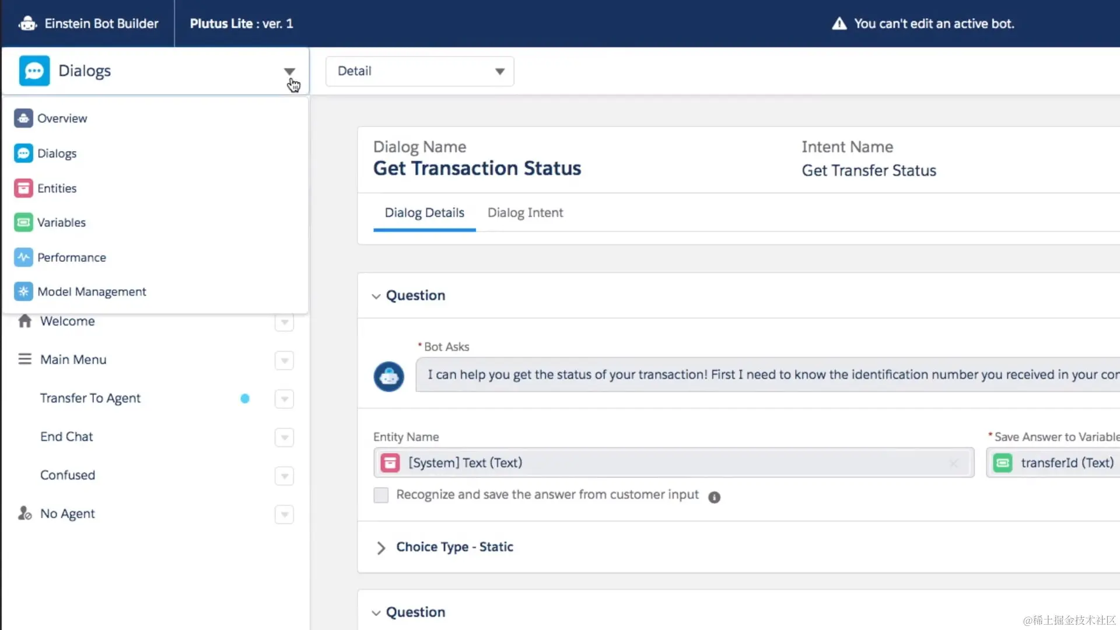This screenshot has height=630, width=1120.
Task: Click the Main Menu hamburger icon
Action: coord(24,359)
